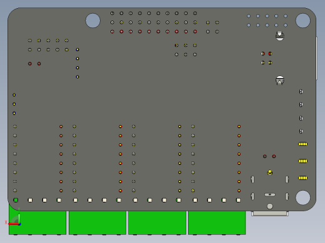325x243 pixels.
Task: Select the bottom-right corner mounting hole
Action: (x=303, y=198)
